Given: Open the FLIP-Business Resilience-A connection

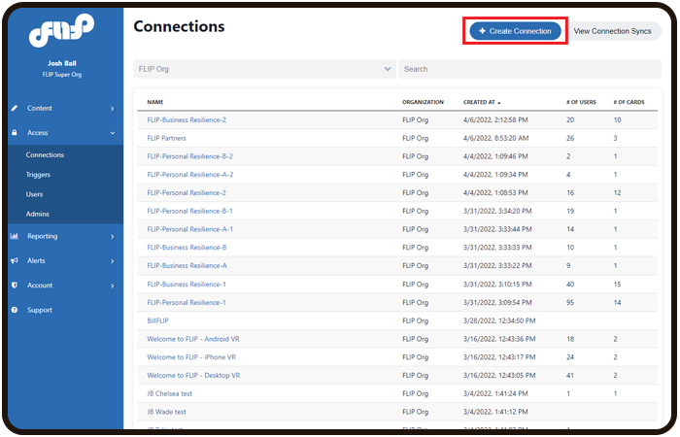Looking at the screenshot, I should (187, 265).
